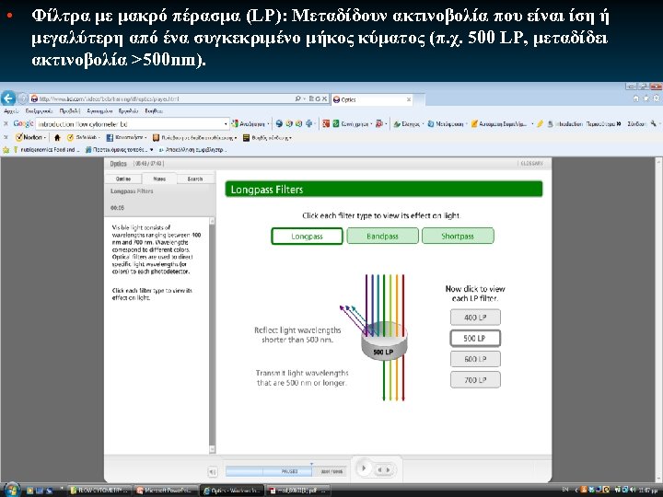Open FLOW CYTOMETRY taskbar item

[99, 491]
